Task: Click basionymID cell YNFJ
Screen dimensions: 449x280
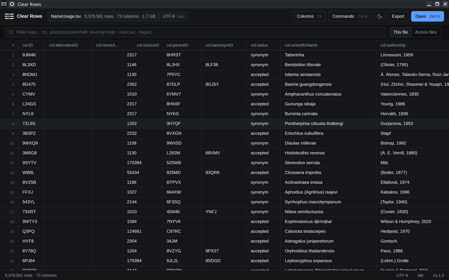Action: (224, 212)
